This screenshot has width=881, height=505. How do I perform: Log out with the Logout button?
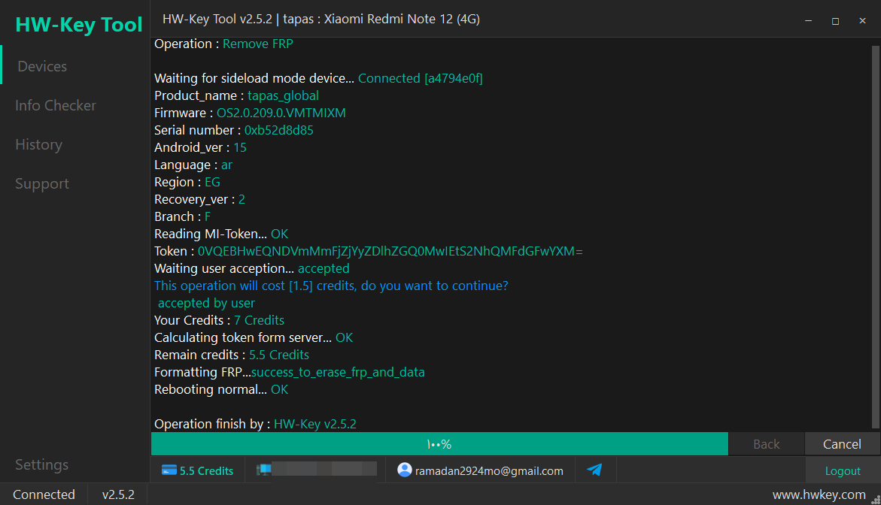point(843,470)
